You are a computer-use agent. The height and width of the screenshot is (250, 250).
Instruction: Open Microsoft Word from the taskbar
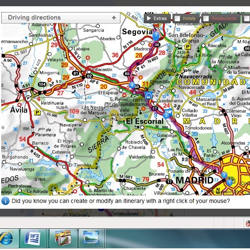33,239
